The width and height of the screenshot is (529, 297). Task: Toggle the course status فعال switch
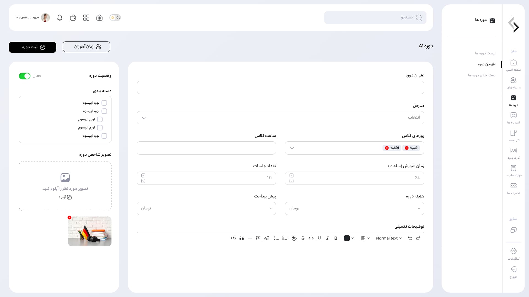(25, 76)
